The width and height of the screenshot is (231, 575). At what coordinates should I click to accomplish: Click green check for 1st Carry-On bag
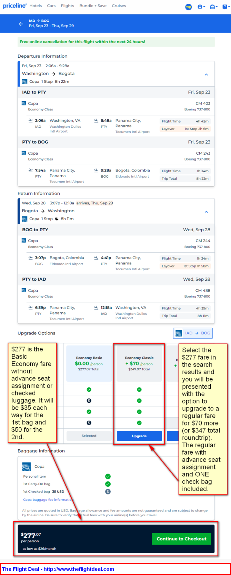point(108,484)
